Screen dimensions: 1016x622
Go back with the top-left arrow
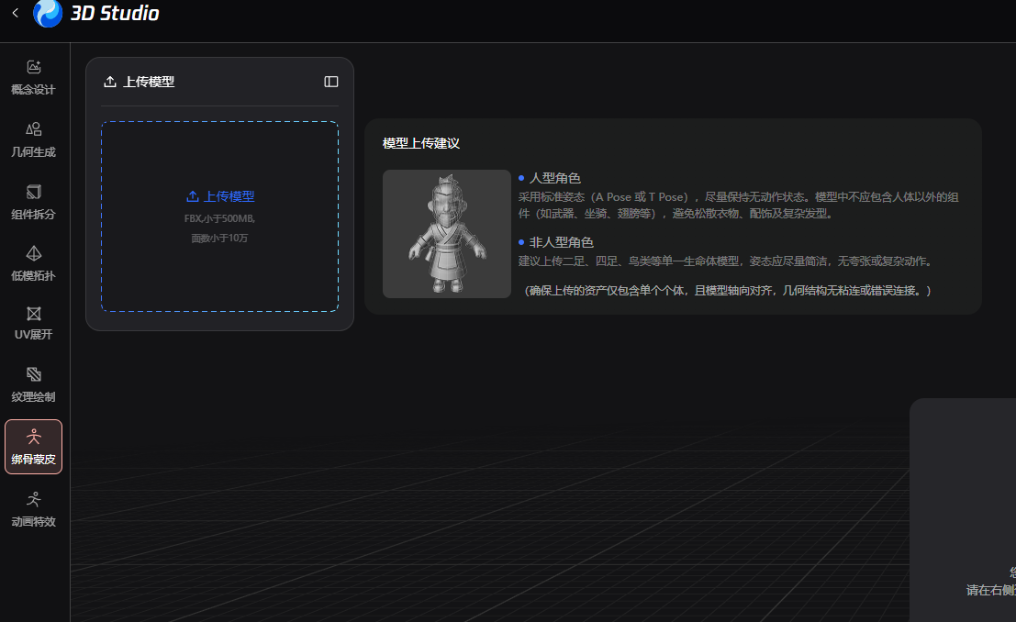coord(16,12)
